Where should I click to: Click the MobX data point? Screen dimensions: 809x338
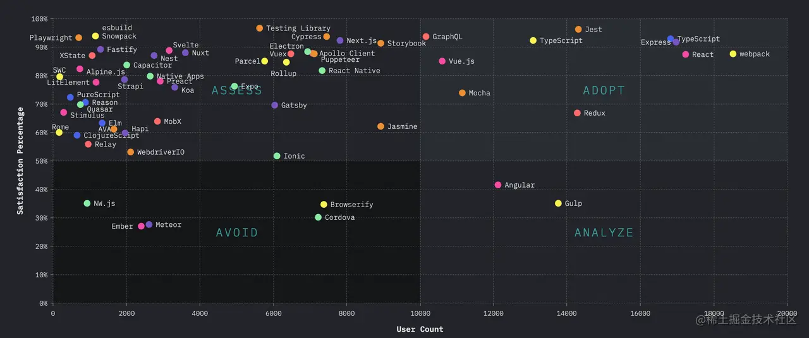(157, 121)
